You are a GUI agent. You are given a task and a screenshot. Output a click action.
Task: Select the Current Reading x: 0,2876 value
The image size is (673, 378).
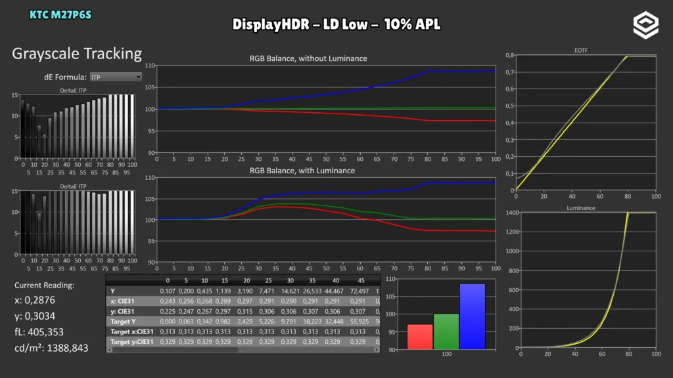35,300
